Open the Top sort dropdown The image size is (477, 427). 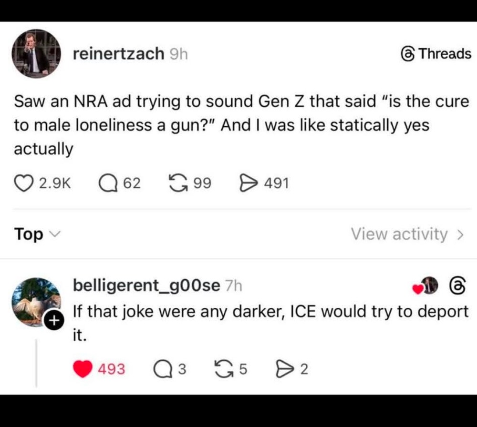tap(29, 234)
